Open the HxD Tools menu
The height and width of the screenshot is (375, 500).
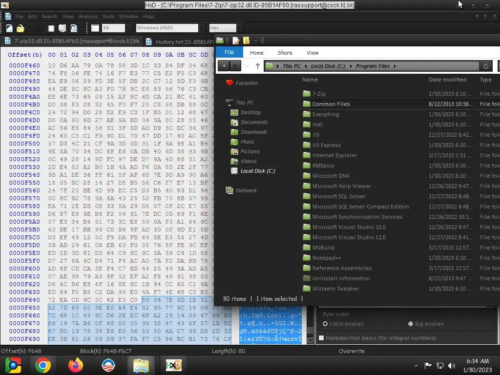coord(108,16)
